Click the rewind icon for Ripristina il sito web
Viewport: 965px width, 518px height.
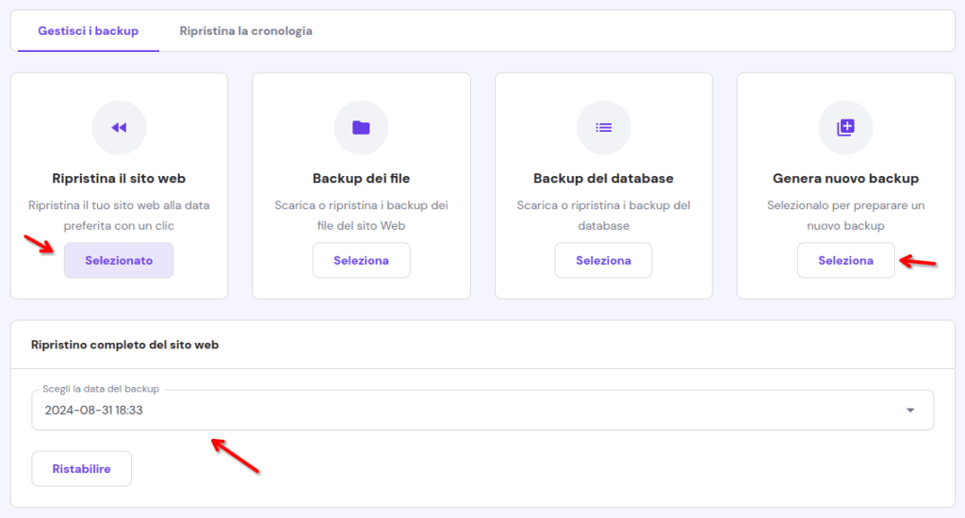119,127
